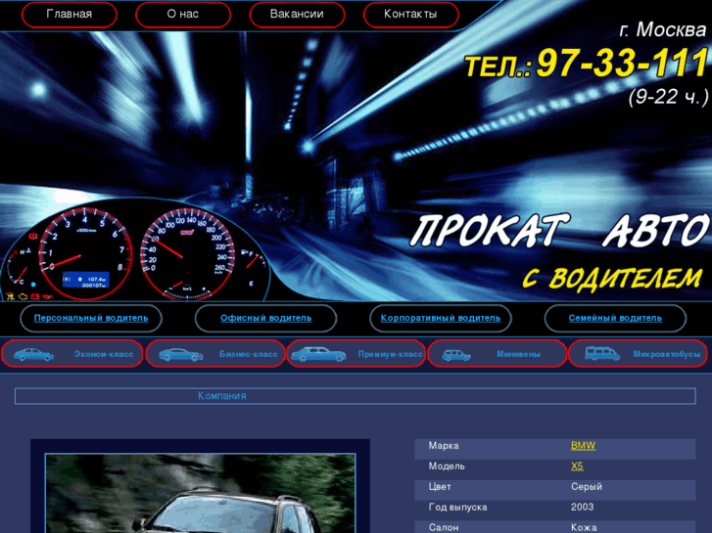Click the Цвет row label
712x533 pixels.
point(440,487)
